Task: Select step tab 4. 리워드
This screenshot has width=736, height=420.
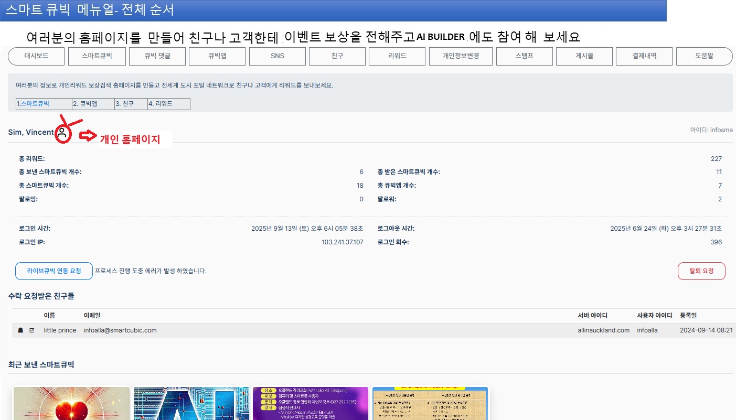Action: (168, 104)
